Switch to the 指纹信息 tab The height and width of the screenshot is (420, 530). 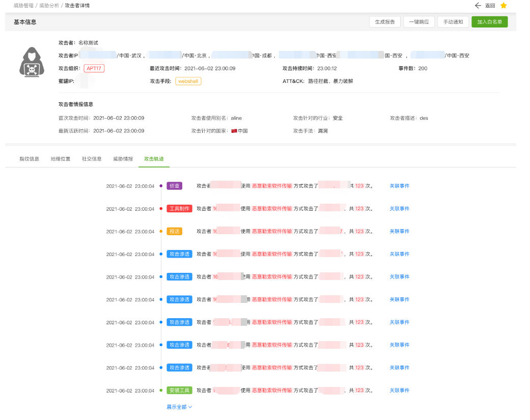click(29, 159)
